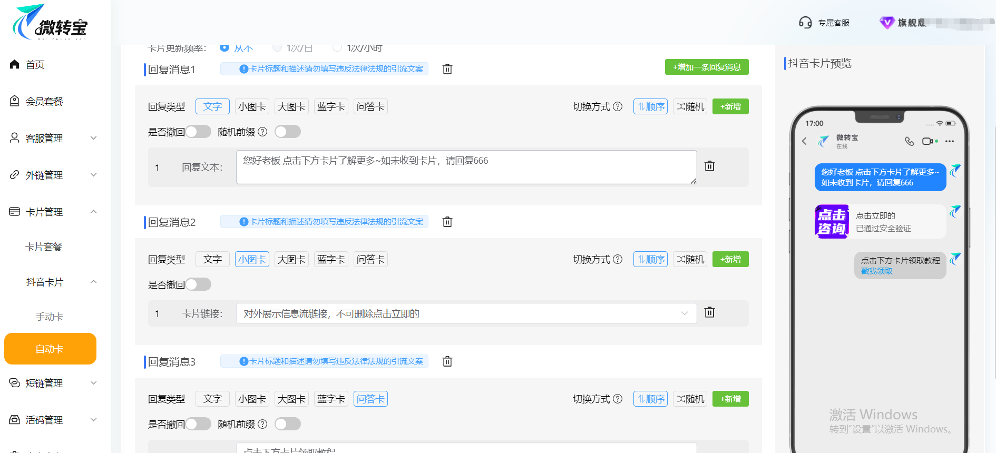Open the 卡片链接 dropdown
The image size is (996, 453).
pos(466,313)
